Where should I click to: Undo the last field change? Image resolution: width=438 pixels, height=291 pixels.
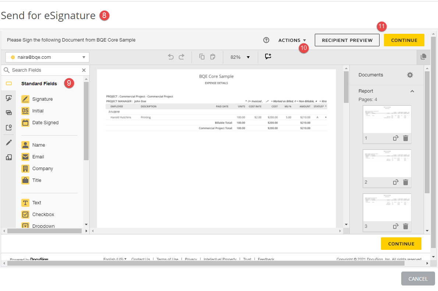[171, 57]
